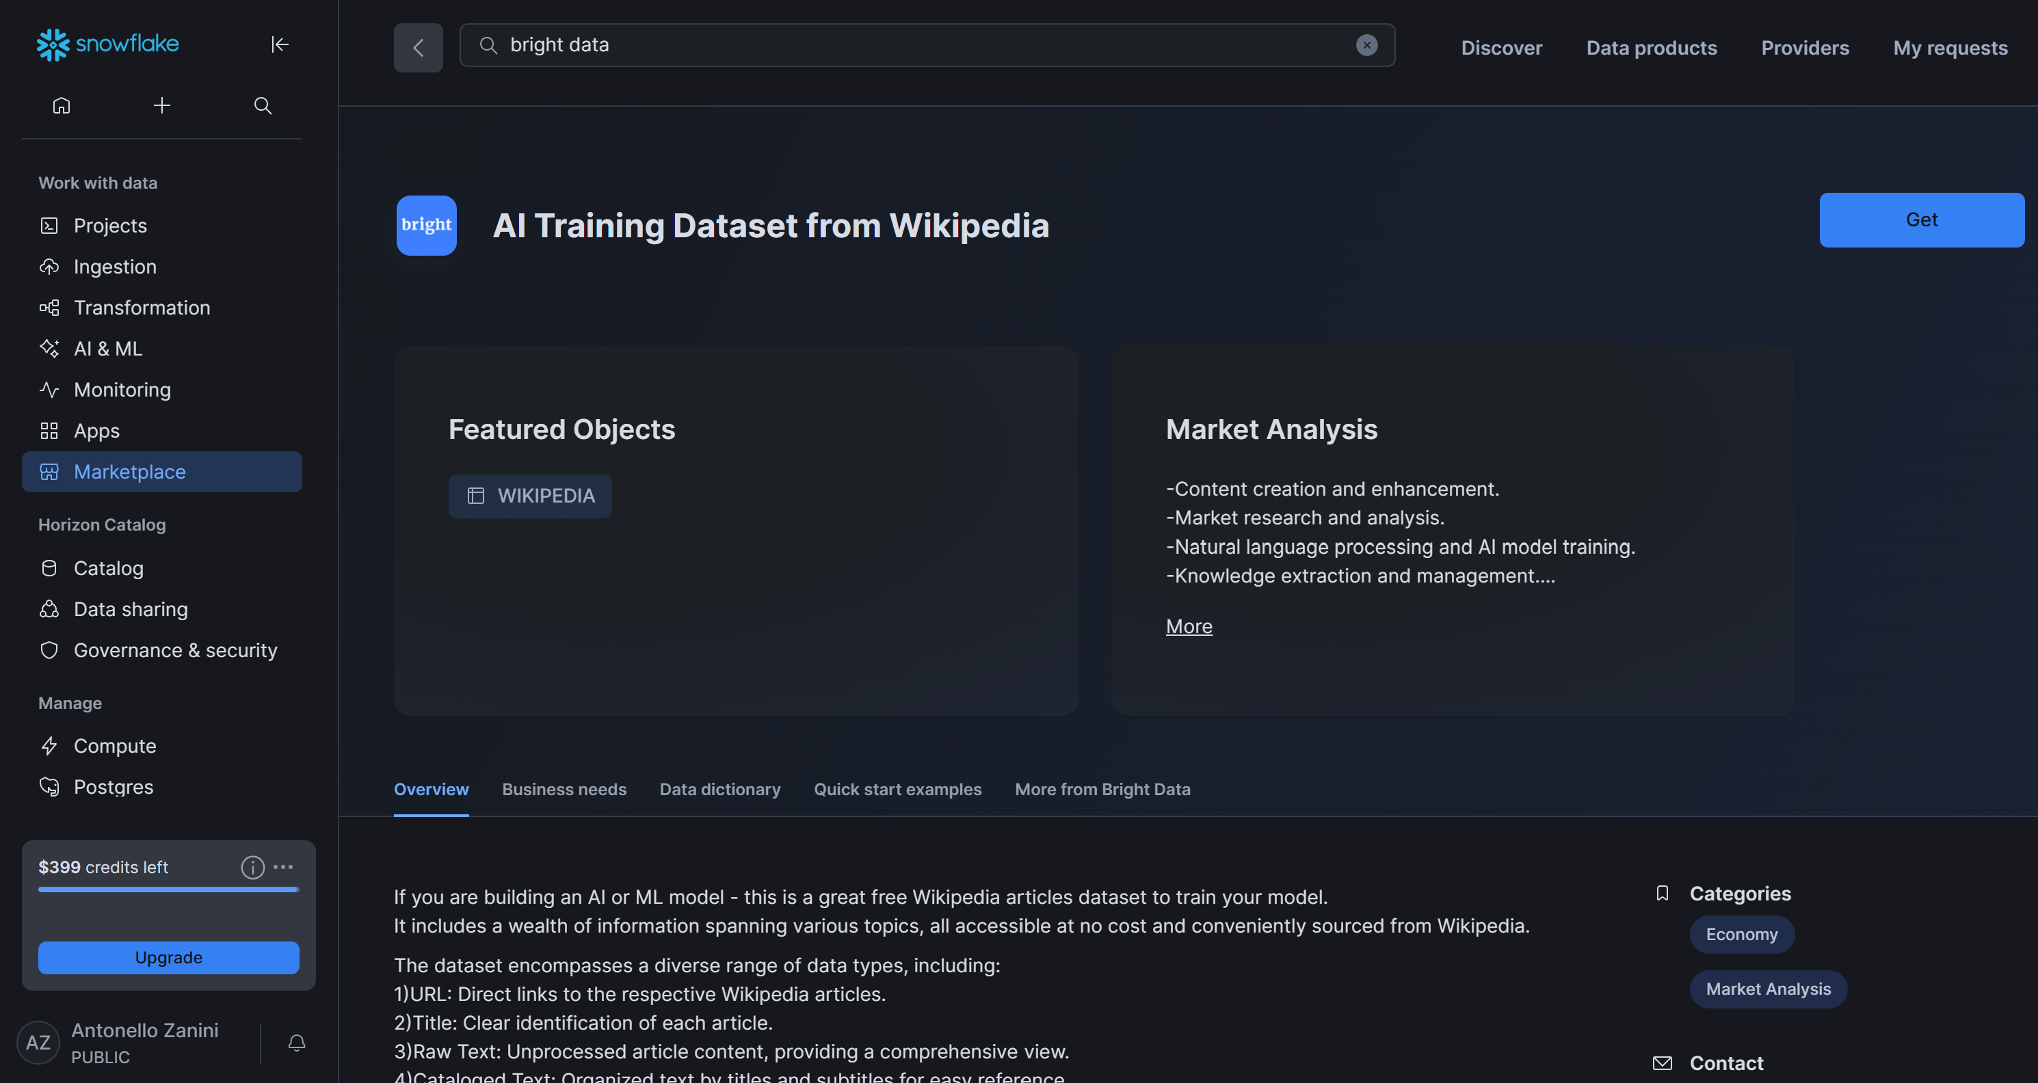Select the Market Analysis category tag

pyautogui.click(x=1769, y=989)
